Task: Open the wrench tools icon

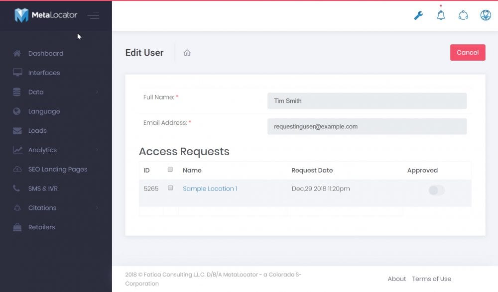Action: pos(418,15)
